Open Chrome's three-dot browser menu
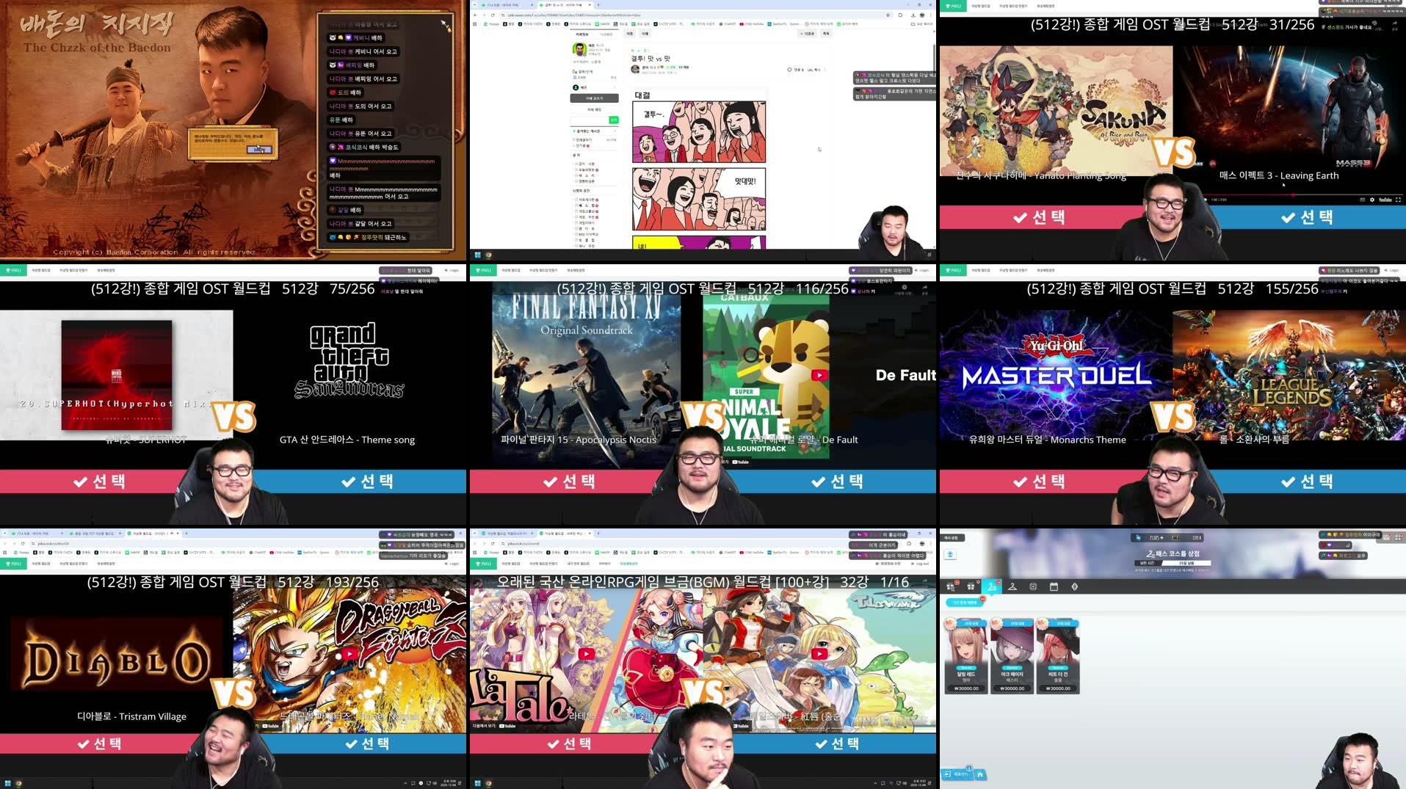The height and width of the screenshot is (789, 1406). tap(931, 15)
